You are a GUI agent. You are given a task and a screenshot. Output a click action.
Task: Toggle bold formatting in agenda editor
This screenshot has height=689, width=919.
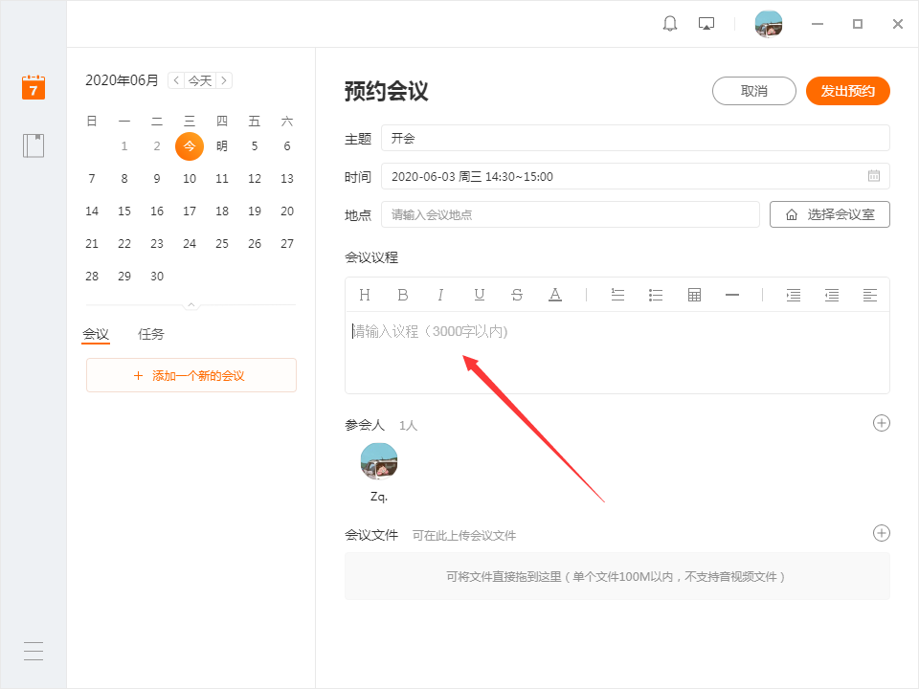(403, 295)
